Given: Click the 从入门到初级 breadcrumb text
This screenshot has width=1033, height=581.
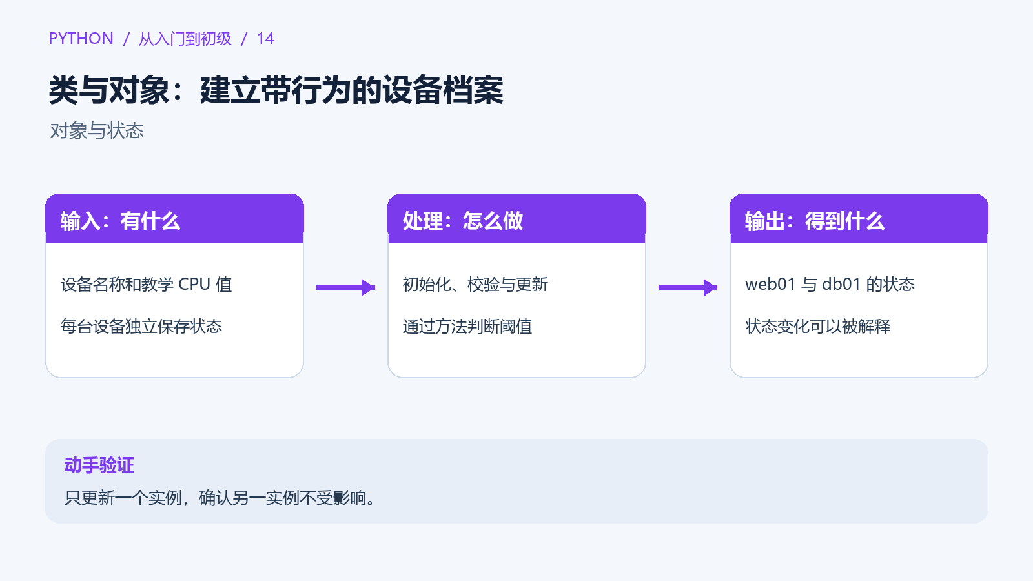Looking at the screenshot, I should click(x=185, y=39).
